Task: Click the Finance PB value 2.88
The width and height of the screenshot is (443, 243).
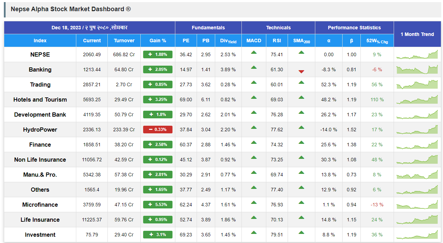Action: (206, 145)
